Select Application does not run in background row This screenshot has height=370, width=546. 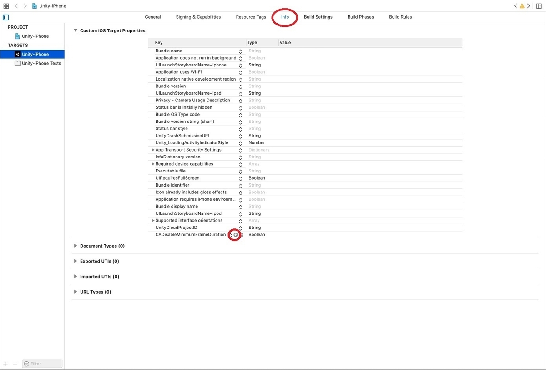pyautogui.click(x=305, y=58)
